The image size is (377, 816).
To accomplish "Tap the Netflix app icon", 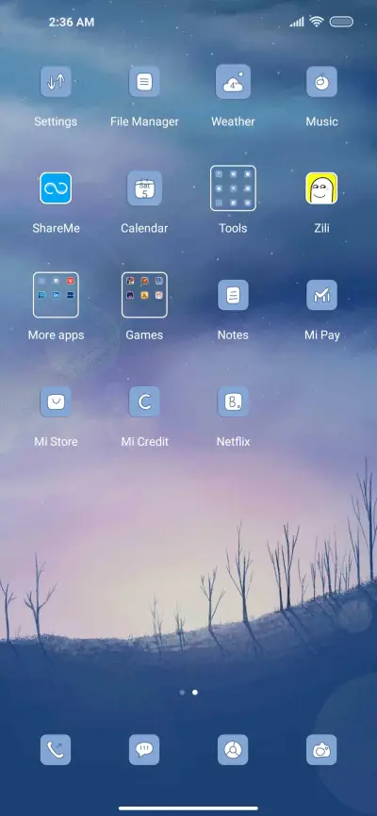I will pyautogui.click(x=234, y=401).
